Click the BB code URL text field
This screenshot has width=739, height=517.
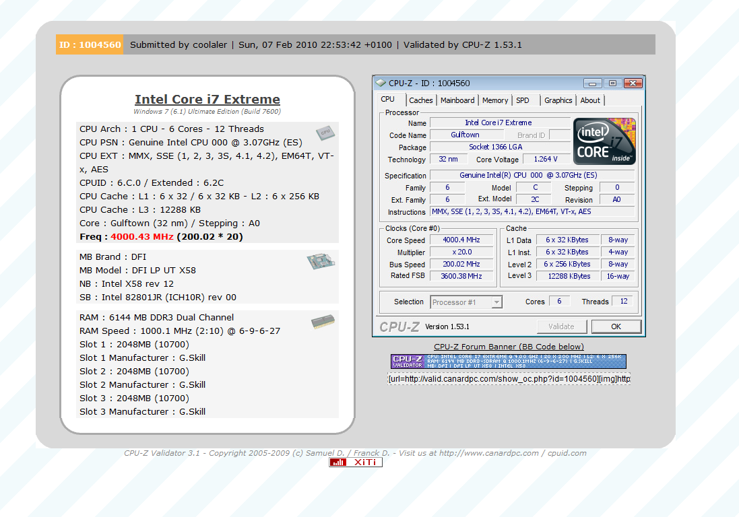pyautogui.click(x=509, y=378)
